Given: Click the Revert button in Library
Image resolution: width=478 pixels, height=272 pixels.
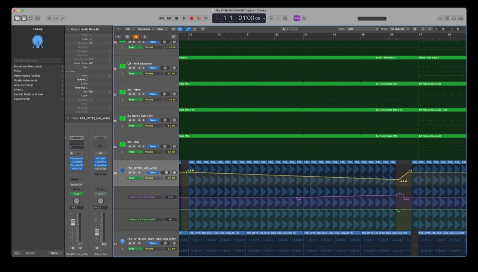Looking at the screenshot, I should pos(30,253).
